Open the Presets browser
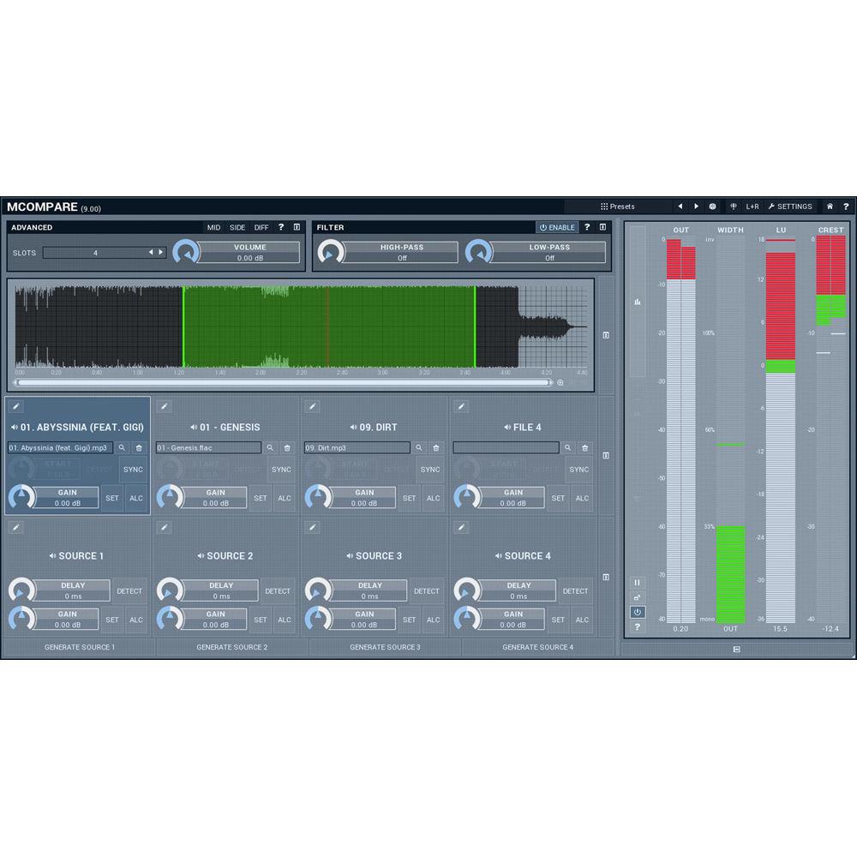This screenshot has height=857, width=857. click(619, 206)
